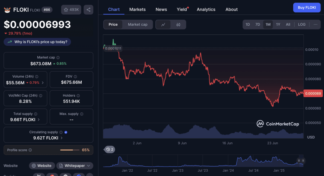Open Market cap info tooltip icon
This screenshot has width=324, height=176.
[x=58, y=58]
